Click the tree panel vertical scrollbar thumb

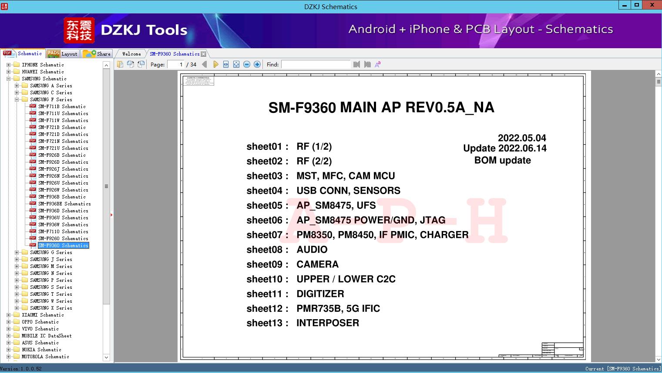(x=106, y=186)
